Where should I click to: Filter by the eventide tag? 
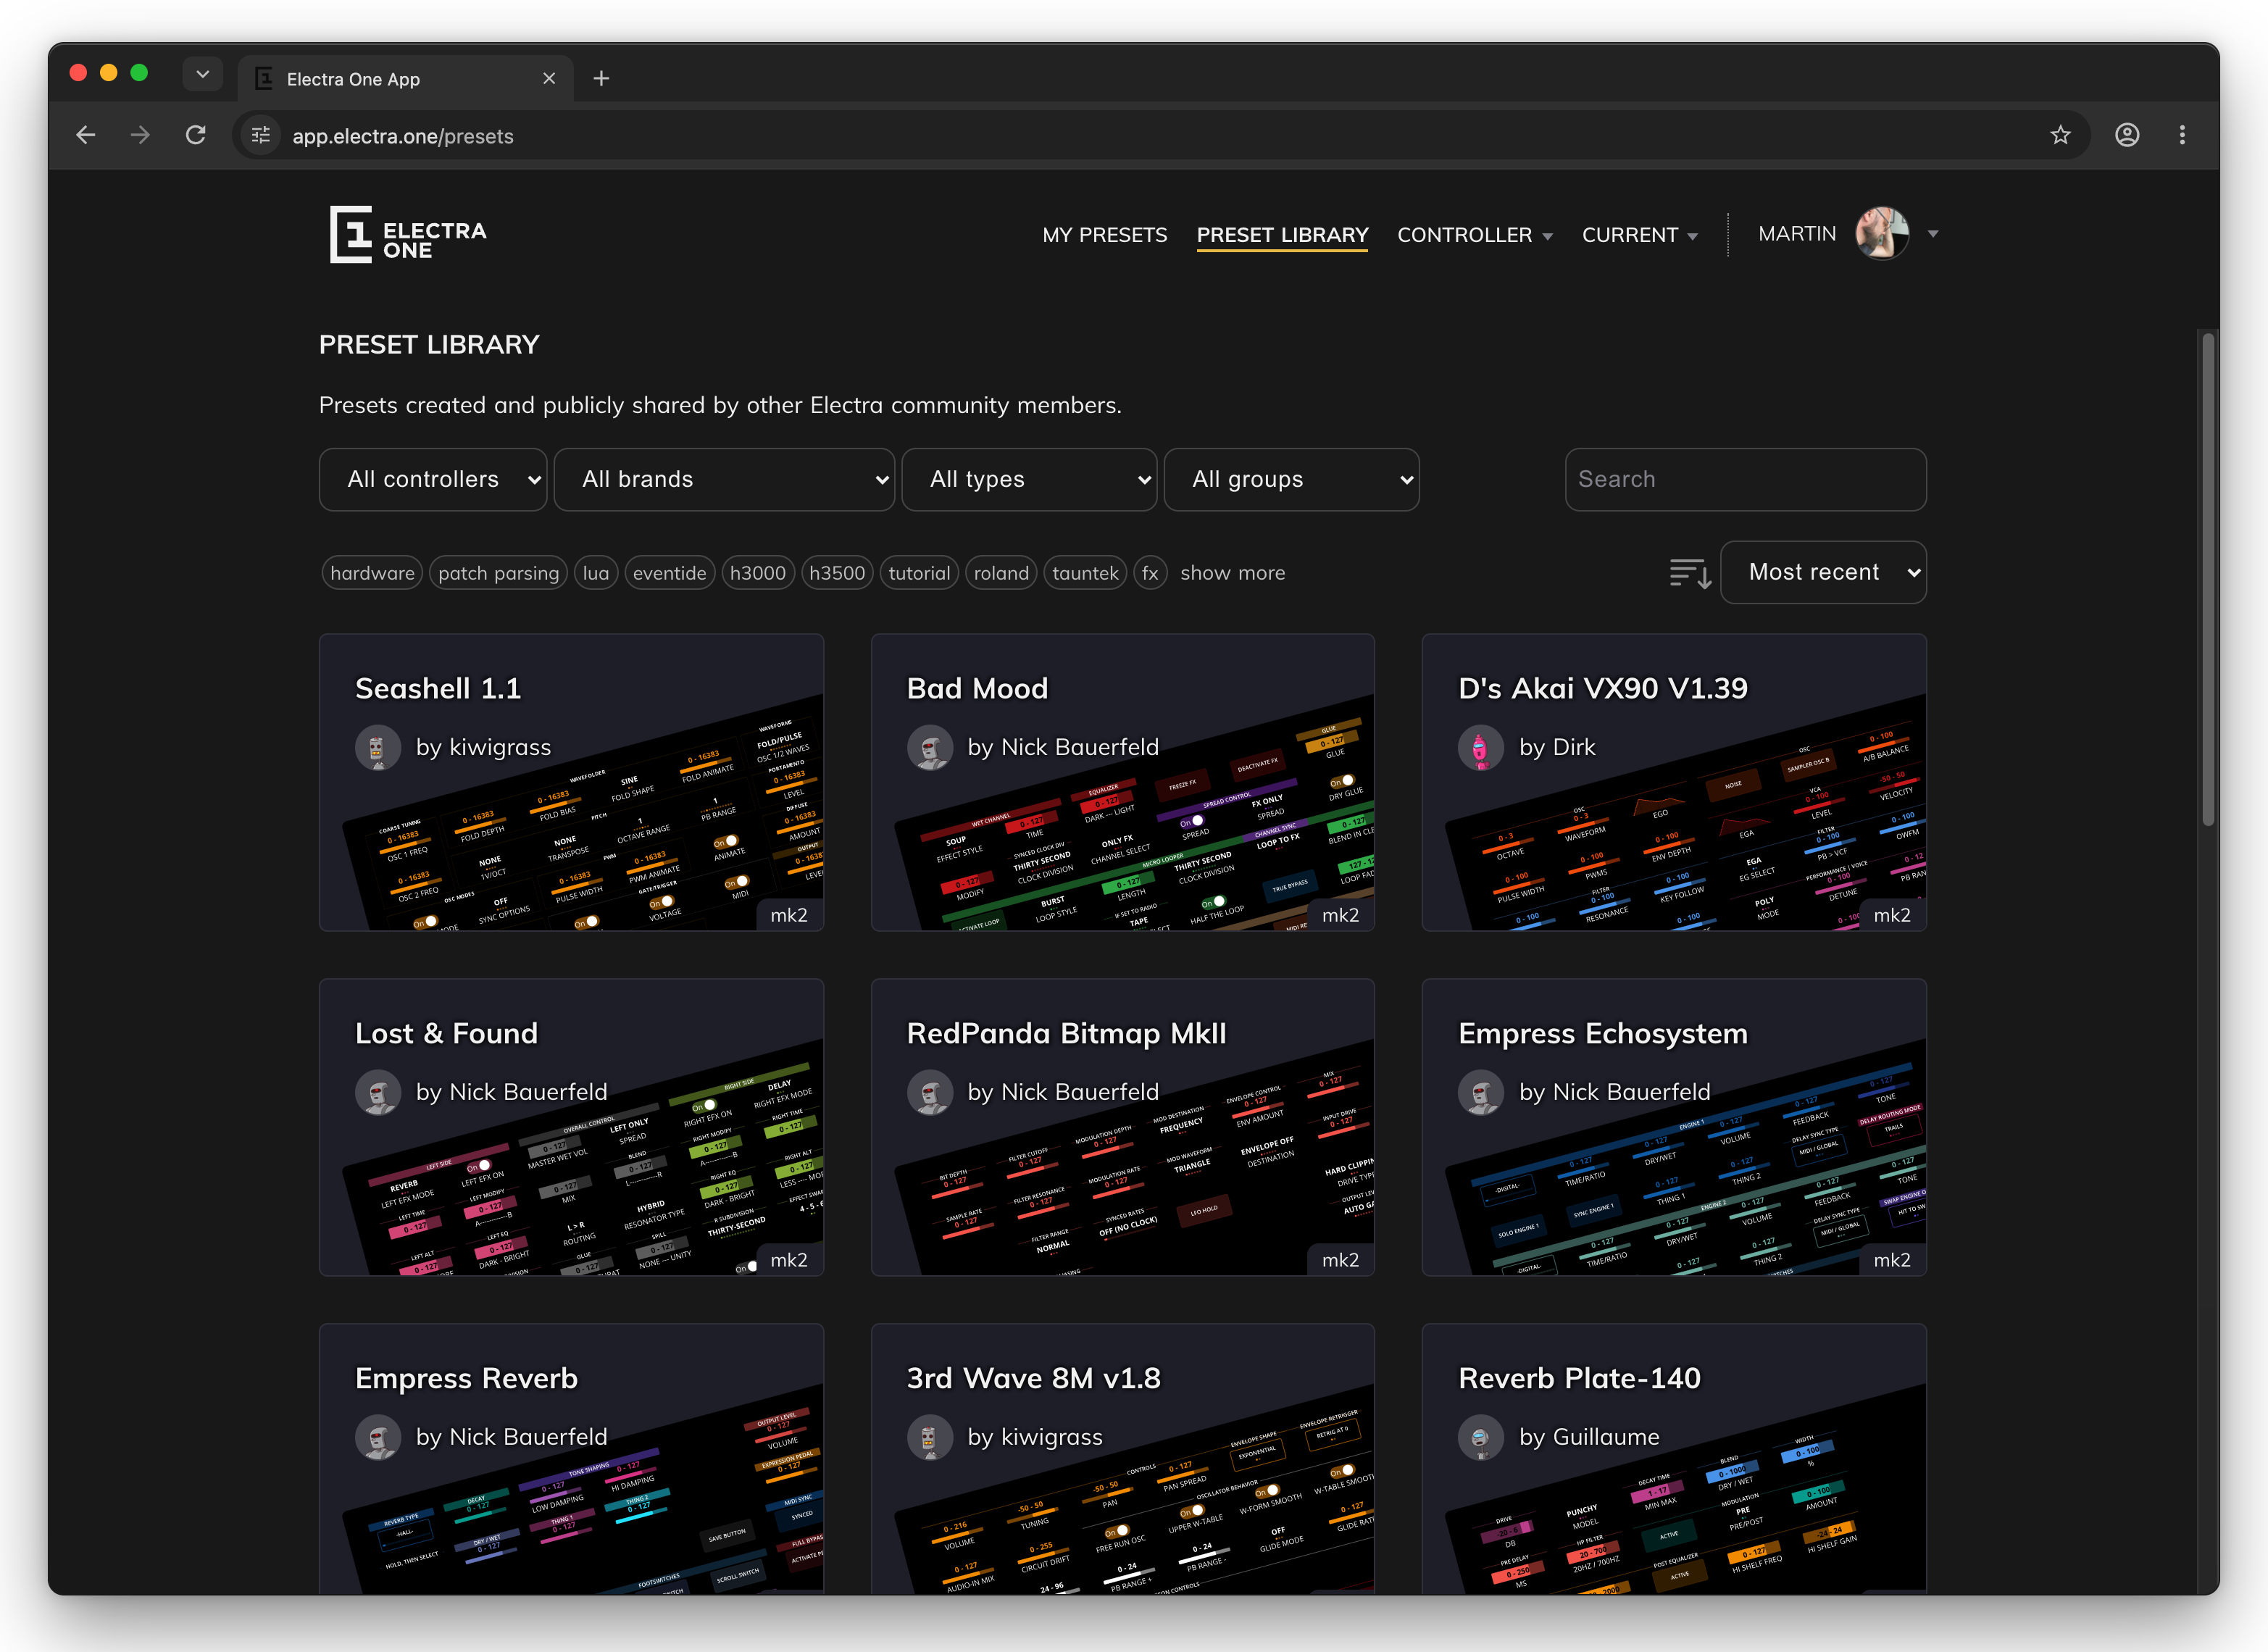[669, 573]
